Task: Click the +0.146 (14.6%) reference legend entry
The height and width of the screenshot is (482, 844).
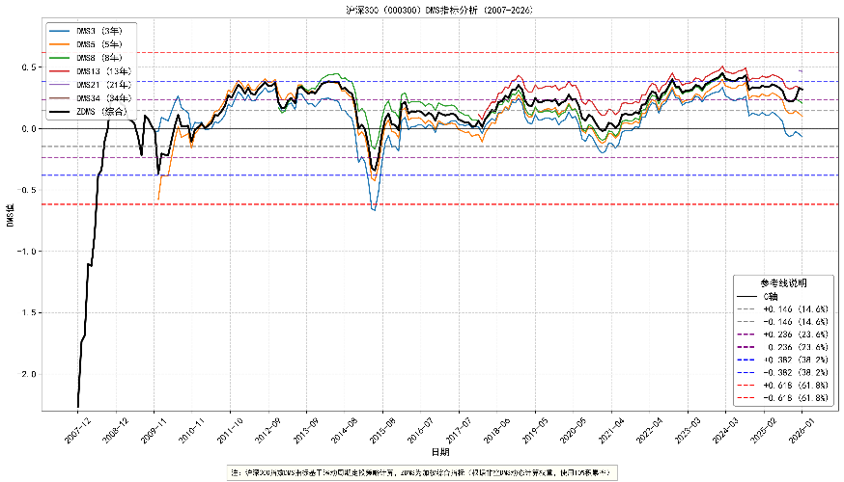Action: pos(782,309)
